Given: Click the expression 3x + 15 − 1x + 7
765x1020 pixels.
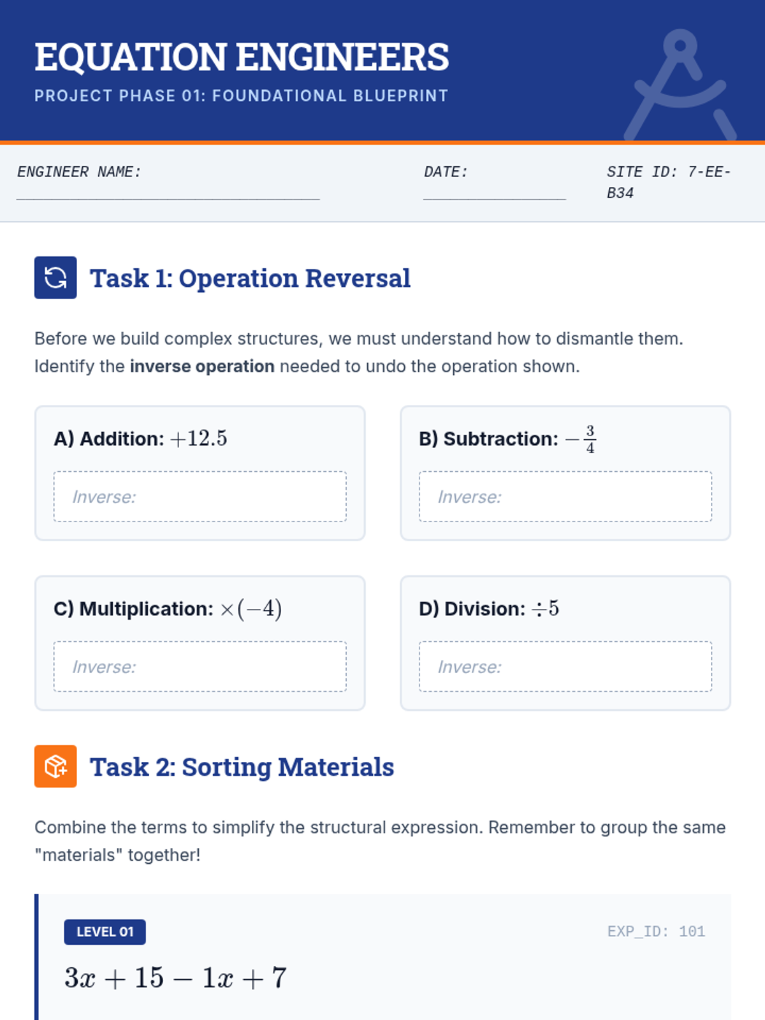Looking at the screenshot, I should pos(176,978).
